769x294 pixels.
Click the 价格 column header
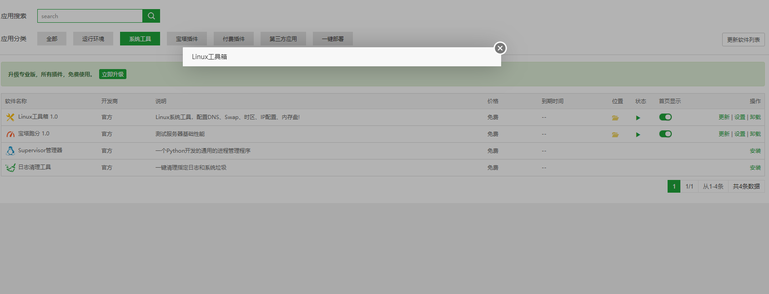coord(493,101)
